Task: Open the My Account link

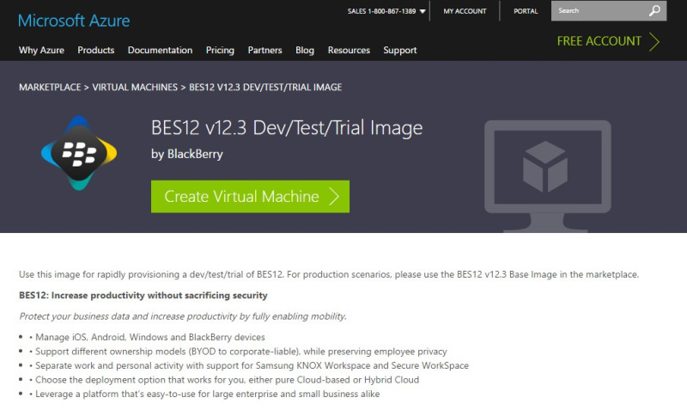Action: click(465, 11)
